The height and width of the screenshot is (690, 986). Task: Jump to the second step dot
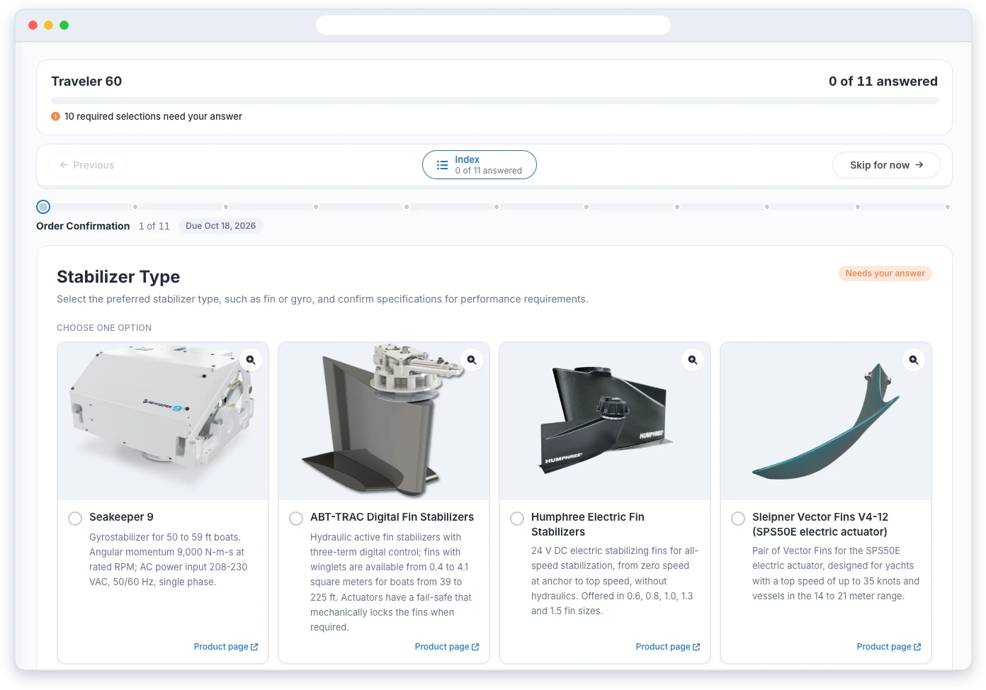[135, 207]
